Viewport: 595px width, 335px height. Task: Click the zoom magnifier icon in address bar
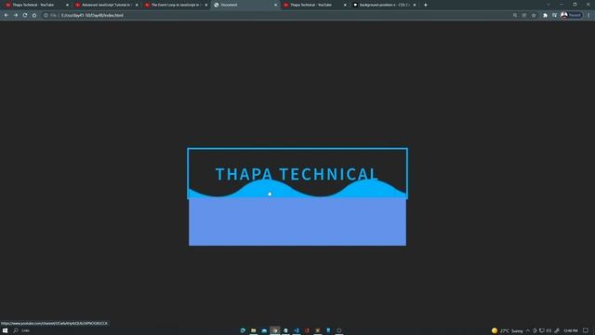click(515, 15)
